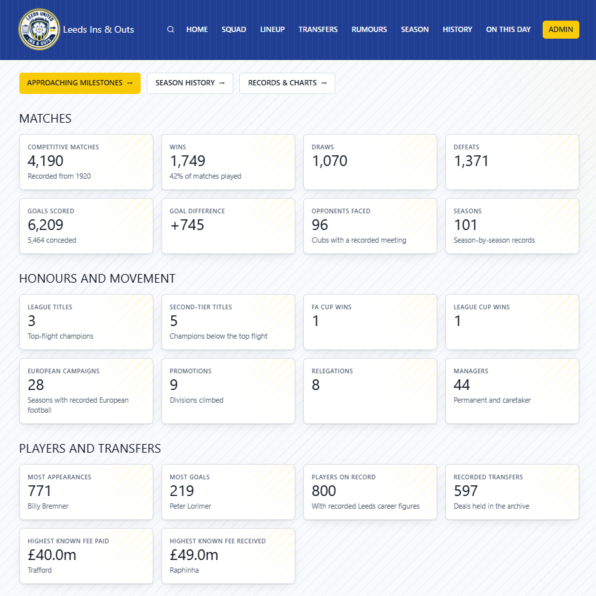Open the Season History button
Image resolution: width=596 pixels, height=596 pixels.
click(190, 83)
